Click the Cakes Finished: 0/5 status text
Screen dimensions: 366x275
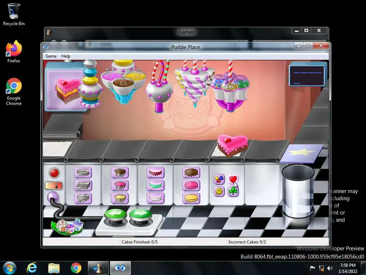(139, 242)
